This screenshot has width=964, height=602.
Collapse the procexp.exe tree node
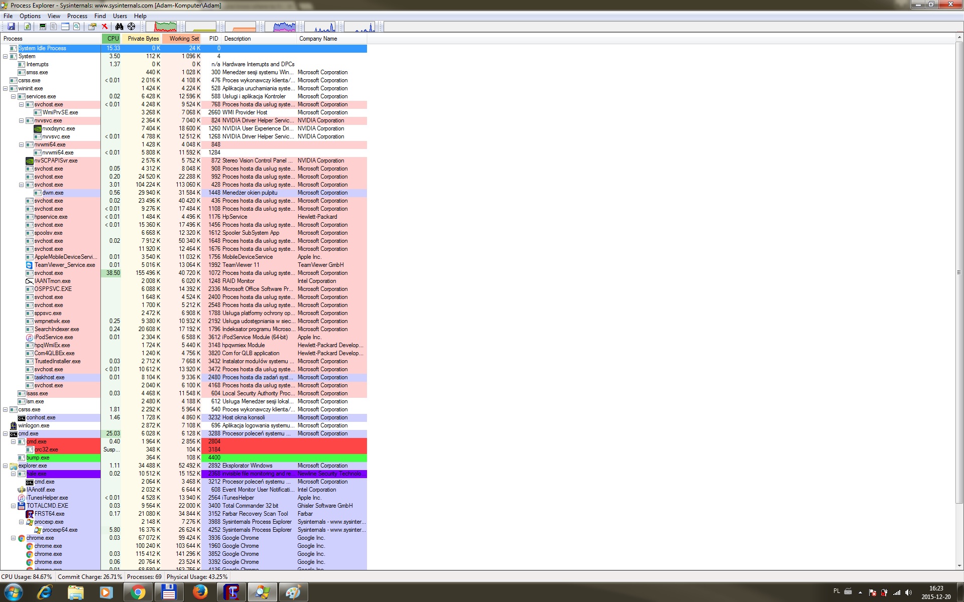tap(22, 522)
